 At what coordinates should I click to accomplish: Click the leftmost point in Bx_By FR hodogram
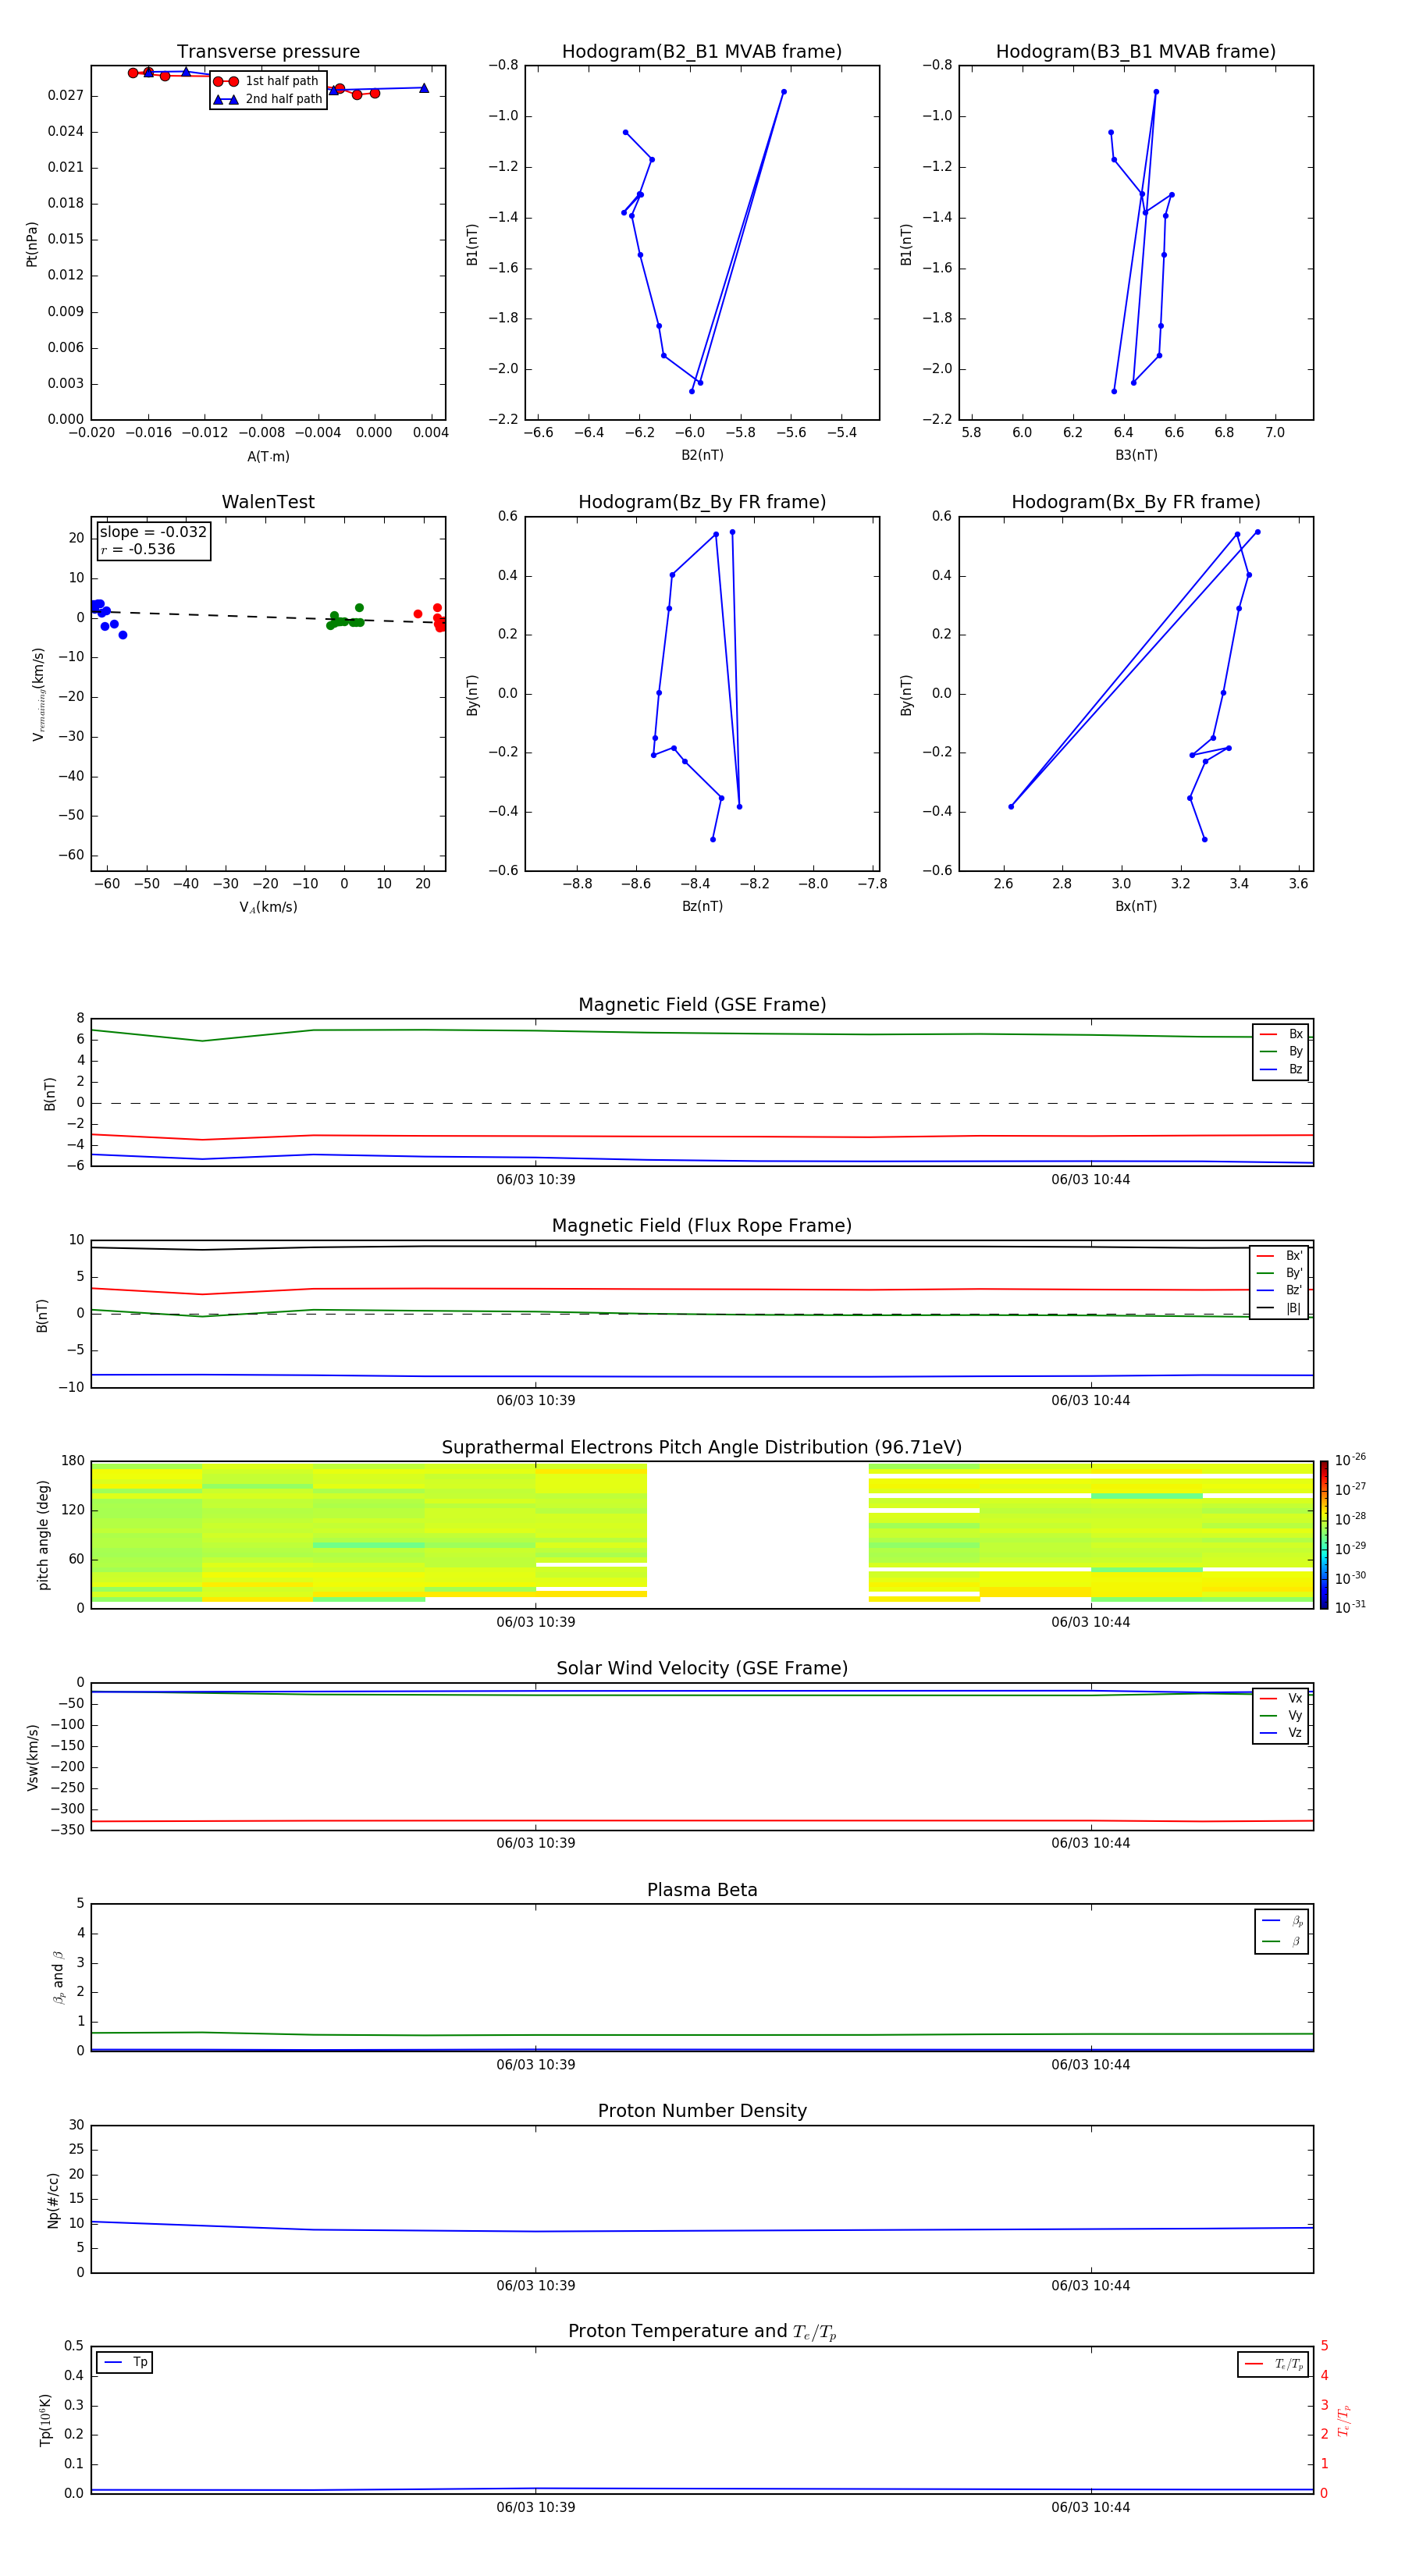coord(1011,806)
